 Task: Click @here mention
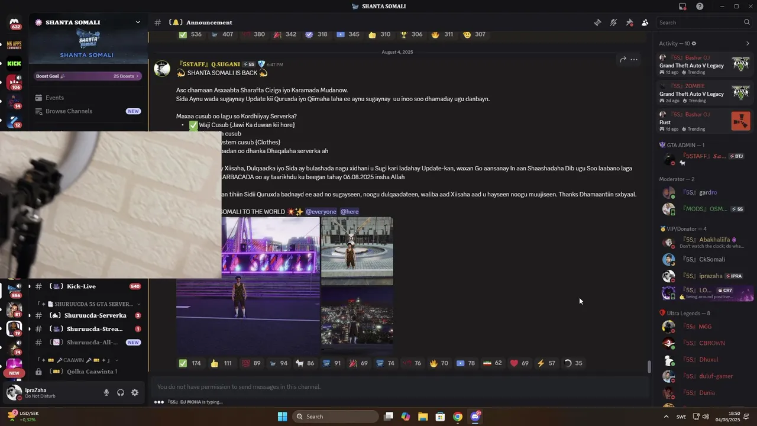point(350,212)
